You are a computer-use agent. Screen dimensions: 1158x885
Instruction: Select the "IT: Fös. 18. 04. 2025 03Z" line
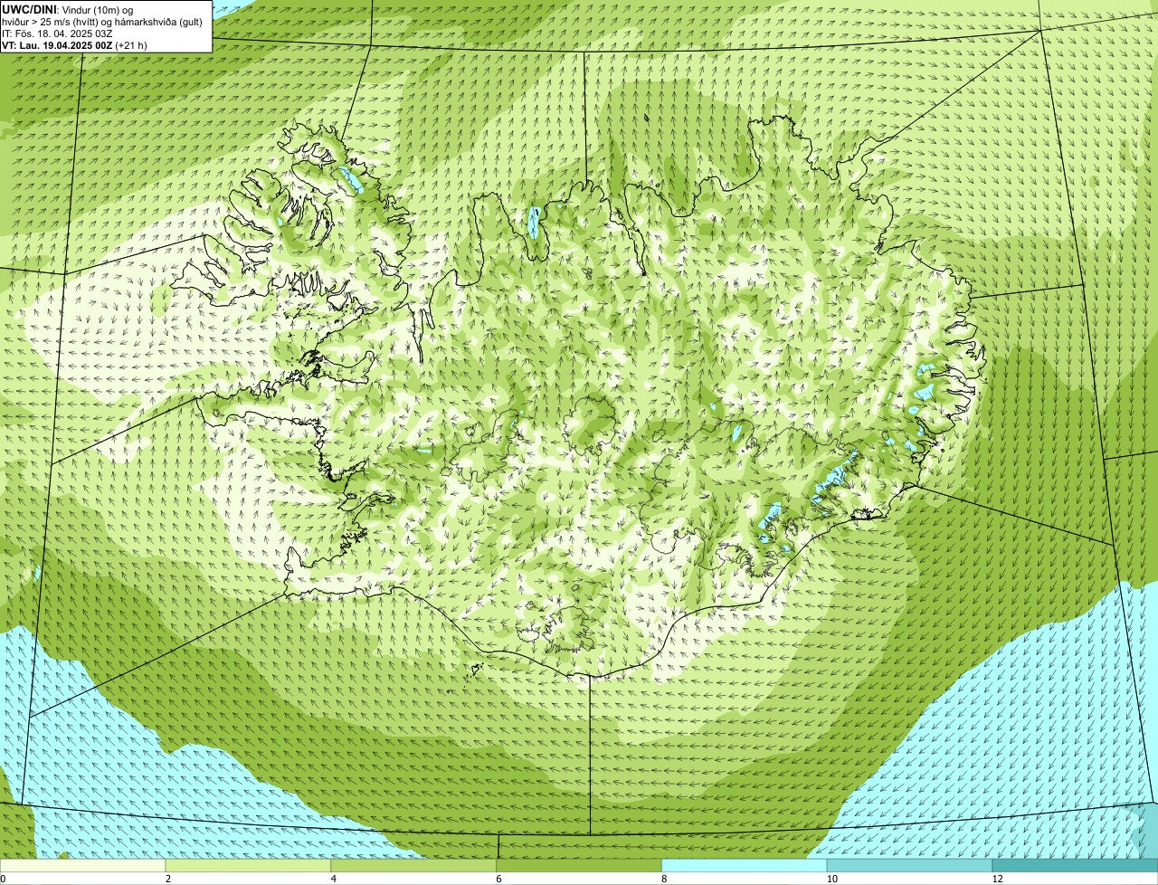57,33
